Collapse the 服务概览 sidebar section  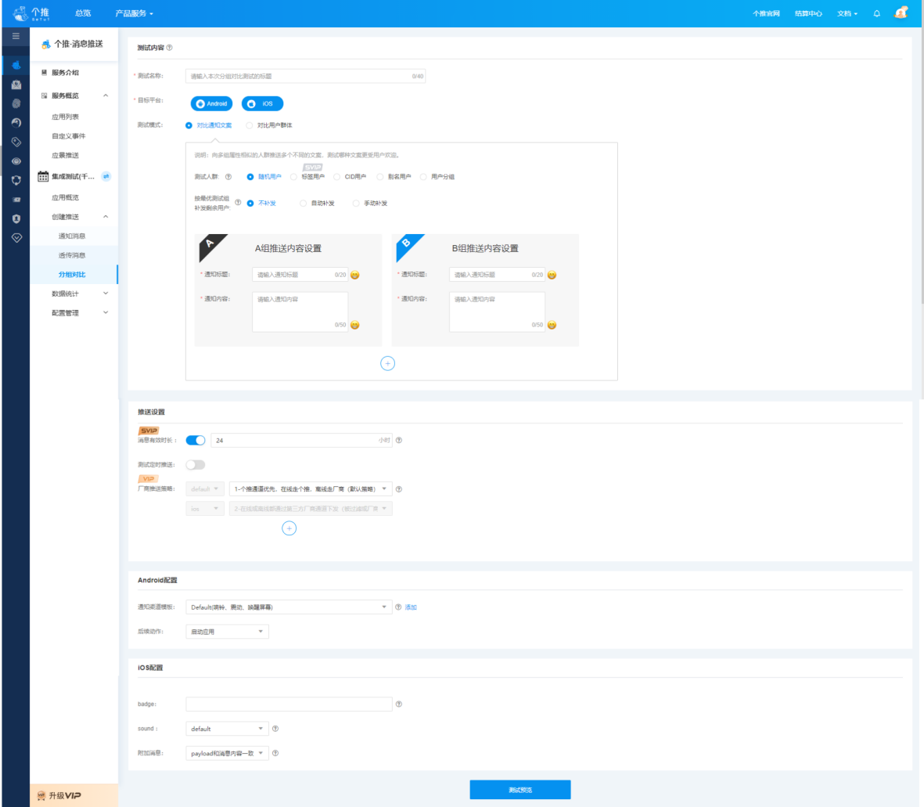[106, 95]
